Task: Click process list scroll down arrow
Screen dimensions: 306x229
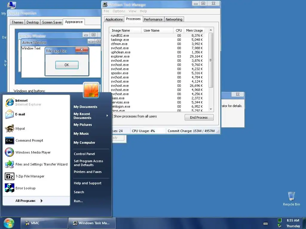Action: (211, 109)
